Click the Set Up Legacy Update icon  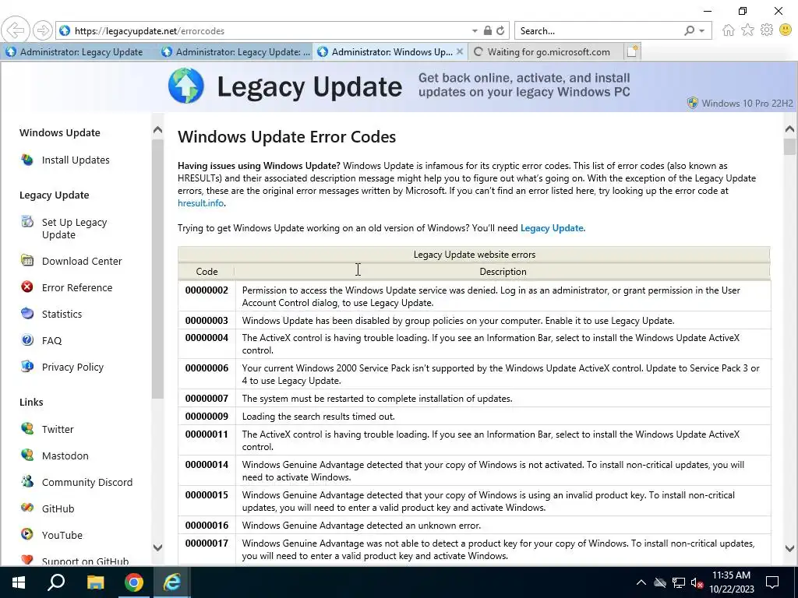27,222
